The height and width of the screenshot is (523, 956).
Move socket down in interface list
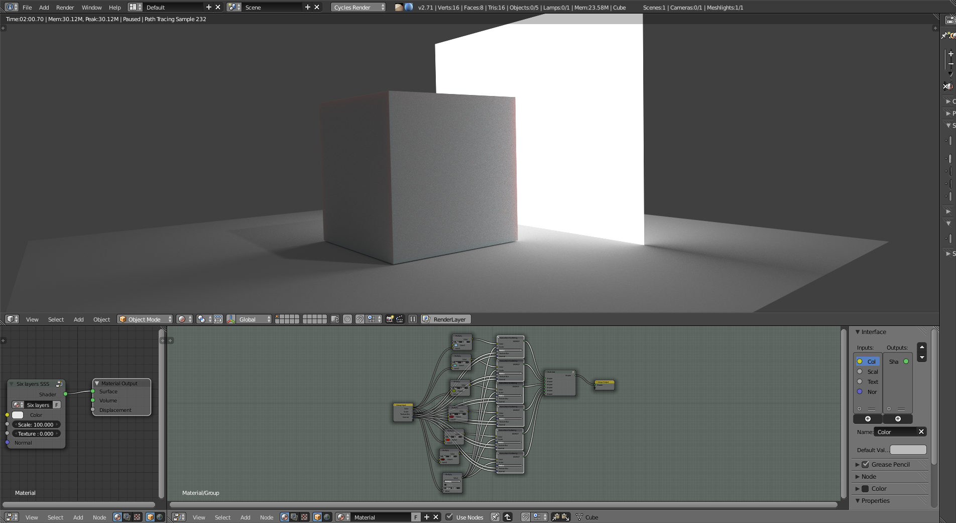(x=922, y=357)
